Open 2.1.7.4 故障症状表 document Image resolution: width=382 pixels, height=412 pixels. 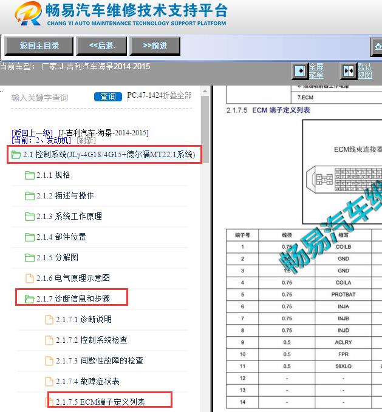point(87,381)
